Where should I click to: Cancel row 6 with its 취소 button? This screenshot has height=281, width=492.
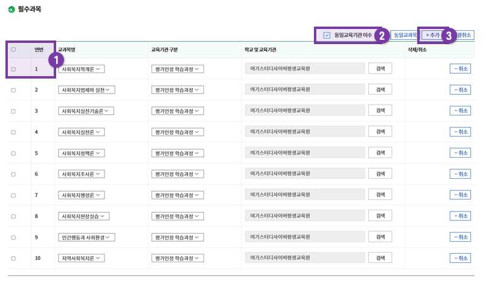pyautogui.click(x=461, y=174)
